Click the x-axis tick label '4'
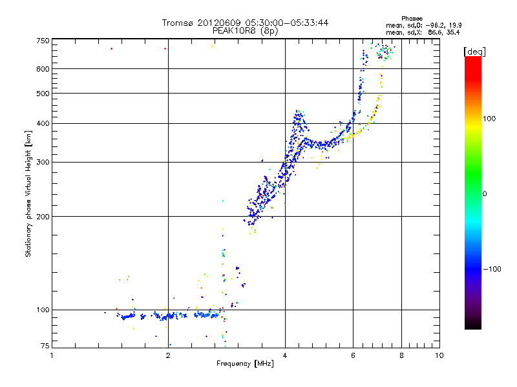The image size is (517, 387). 285,356
